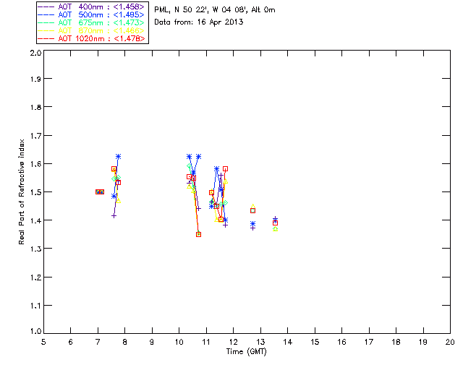
Task: Select the y-axis tick label 1.7
Action: (35, 136)
